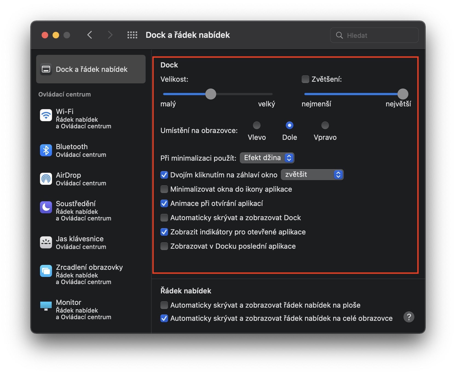Enable the Zvětšení checkbox
Viewport: 456px width, 374px height.
(x=305, y=79)
